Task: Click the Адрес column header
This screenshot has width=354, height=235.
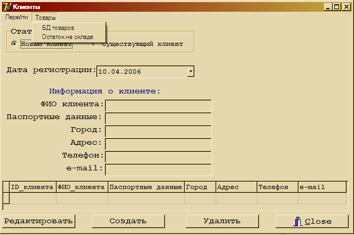Action: coord(237,187)
